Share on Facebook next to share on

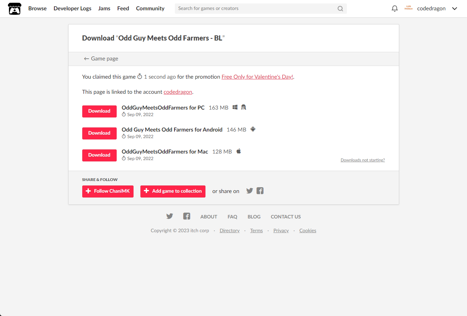(260, 191)
